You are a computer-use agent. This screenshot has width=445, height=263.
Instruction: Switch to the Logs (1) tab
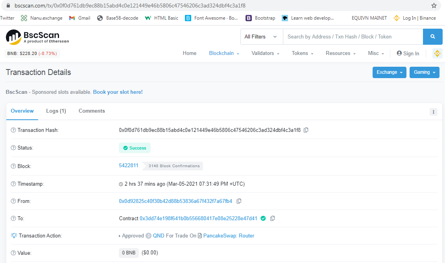point(56,111)
